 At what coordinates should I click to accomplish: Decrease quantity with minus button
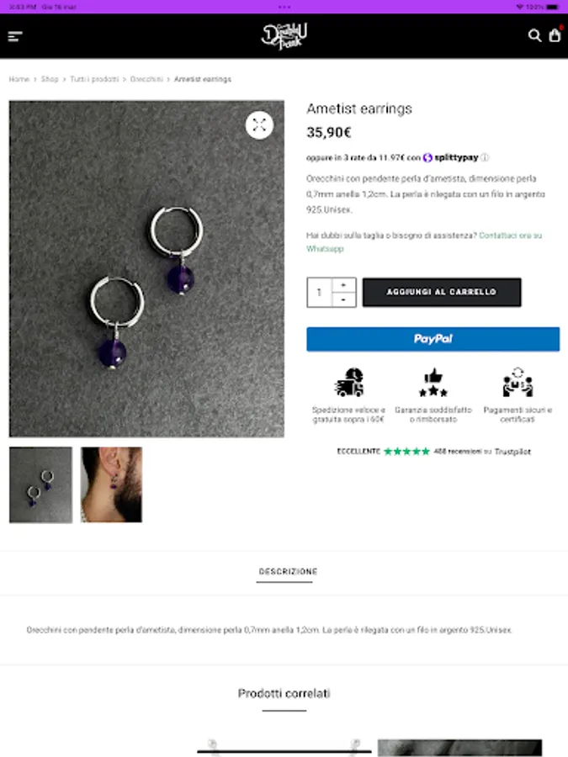[x=343, y=299]
